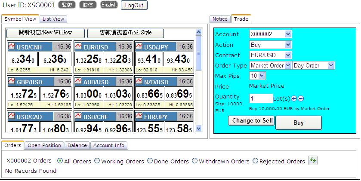This screenshot has width=361, height=181.
Task: Switch to the List View tab
Action: 53,19
